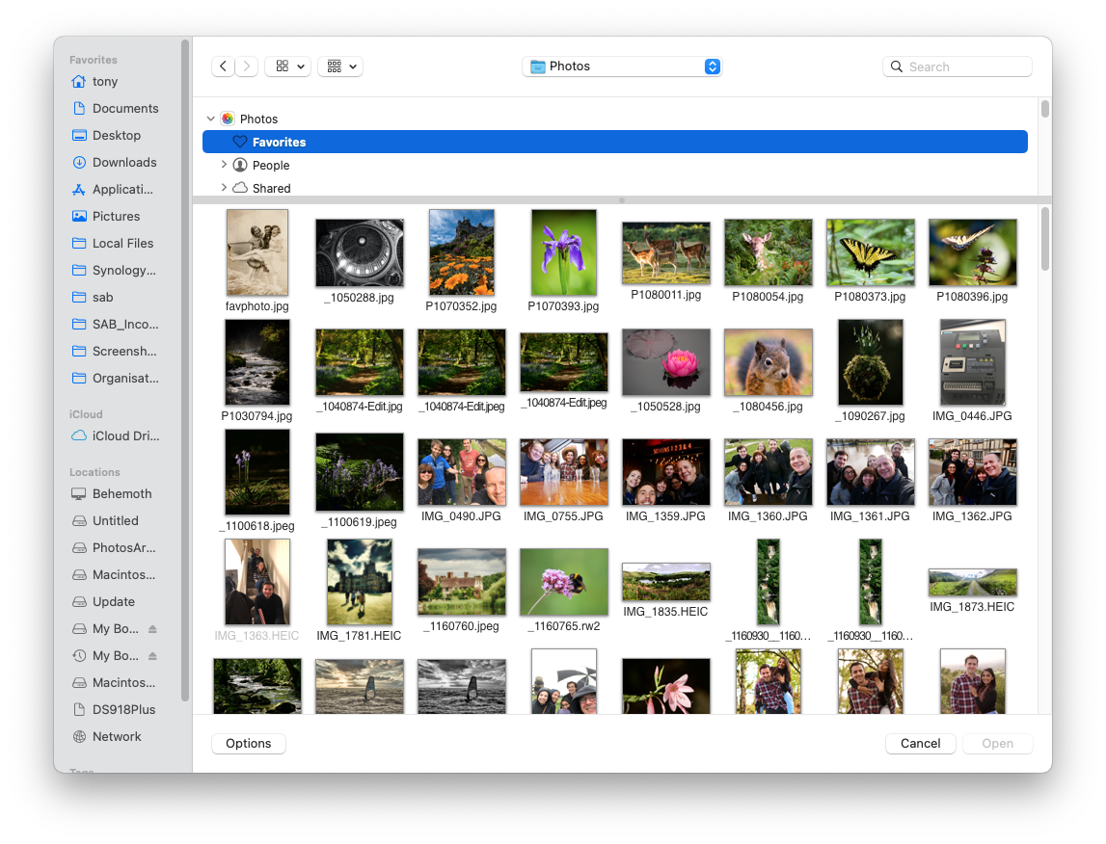Click the back navigation arrow
This screenshot has width=1106, height=844.
click(x=223, y=66)
